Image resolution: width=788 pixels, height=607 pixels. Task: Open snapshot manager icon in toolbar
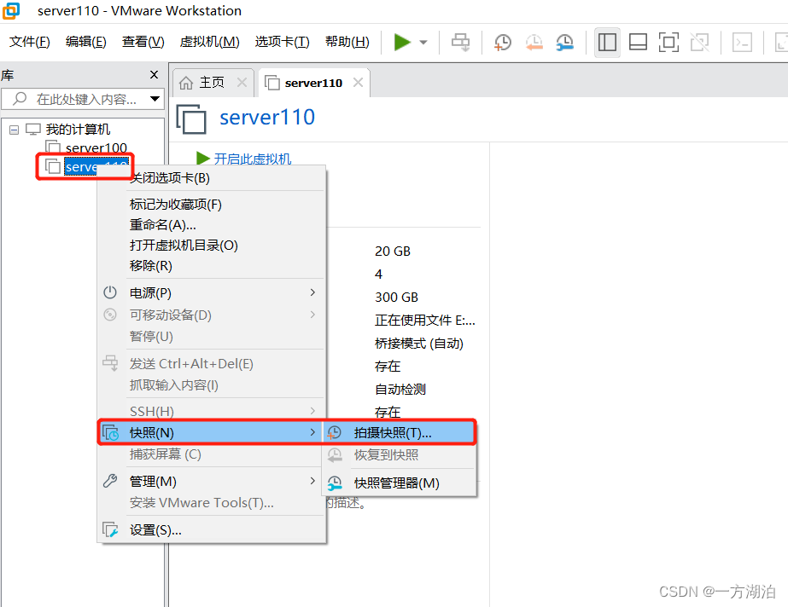click(565, 43)
